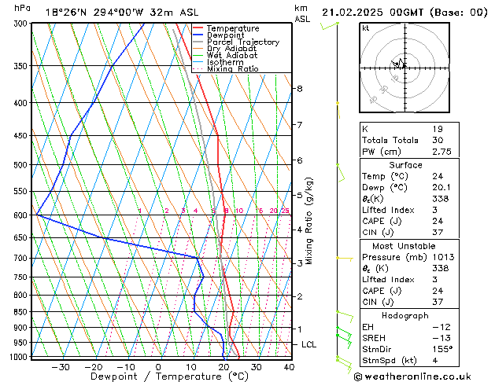The height and width of the screenshot is (382, 495).
Task: Click the Surface CAPE (J) value "24"
Action: click(438, 221)
